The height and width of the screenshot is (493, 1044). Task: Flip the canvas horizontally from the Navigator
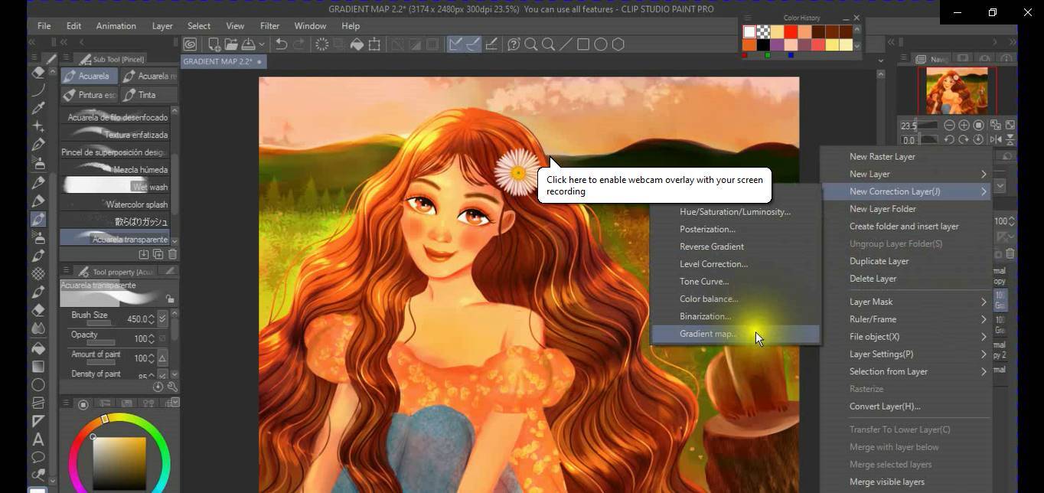997,139
